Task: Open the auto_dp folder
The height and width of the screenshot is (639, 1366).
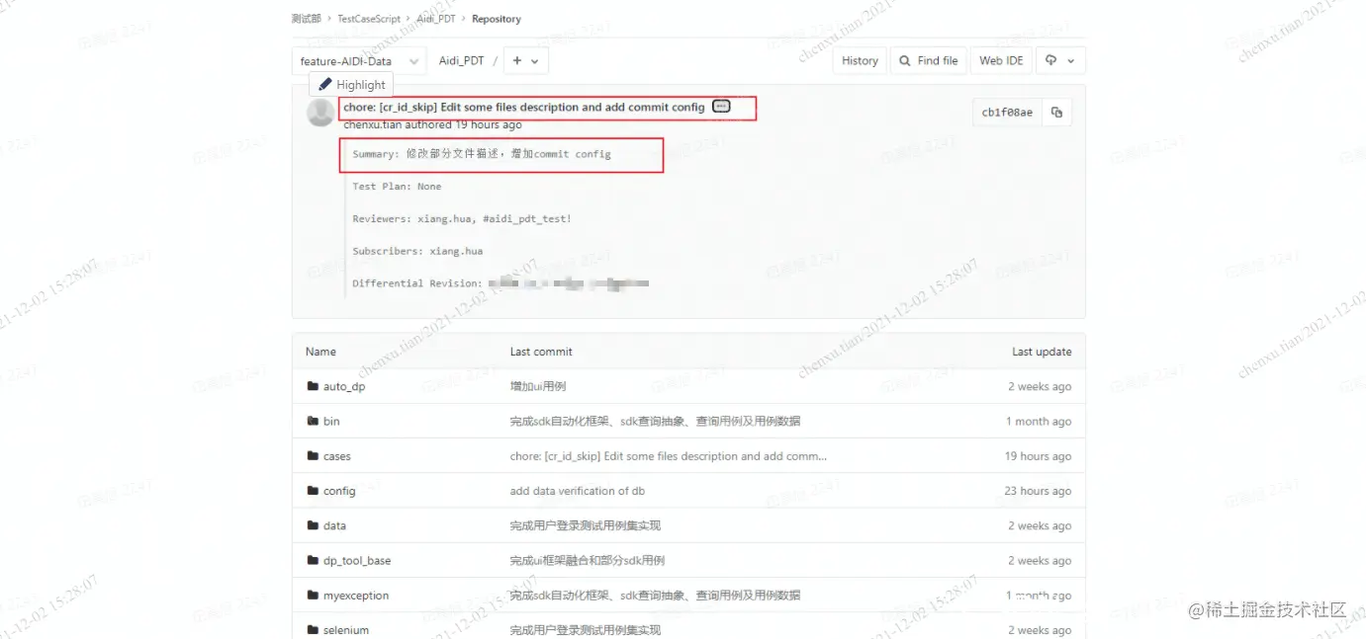Action: tap(344, 387)
